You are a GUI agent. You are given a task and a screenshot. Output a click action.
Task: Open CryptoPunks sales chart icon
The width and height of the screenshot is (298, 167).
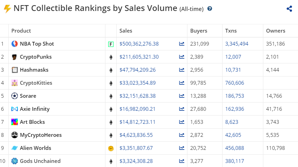(x=182, y=57)
